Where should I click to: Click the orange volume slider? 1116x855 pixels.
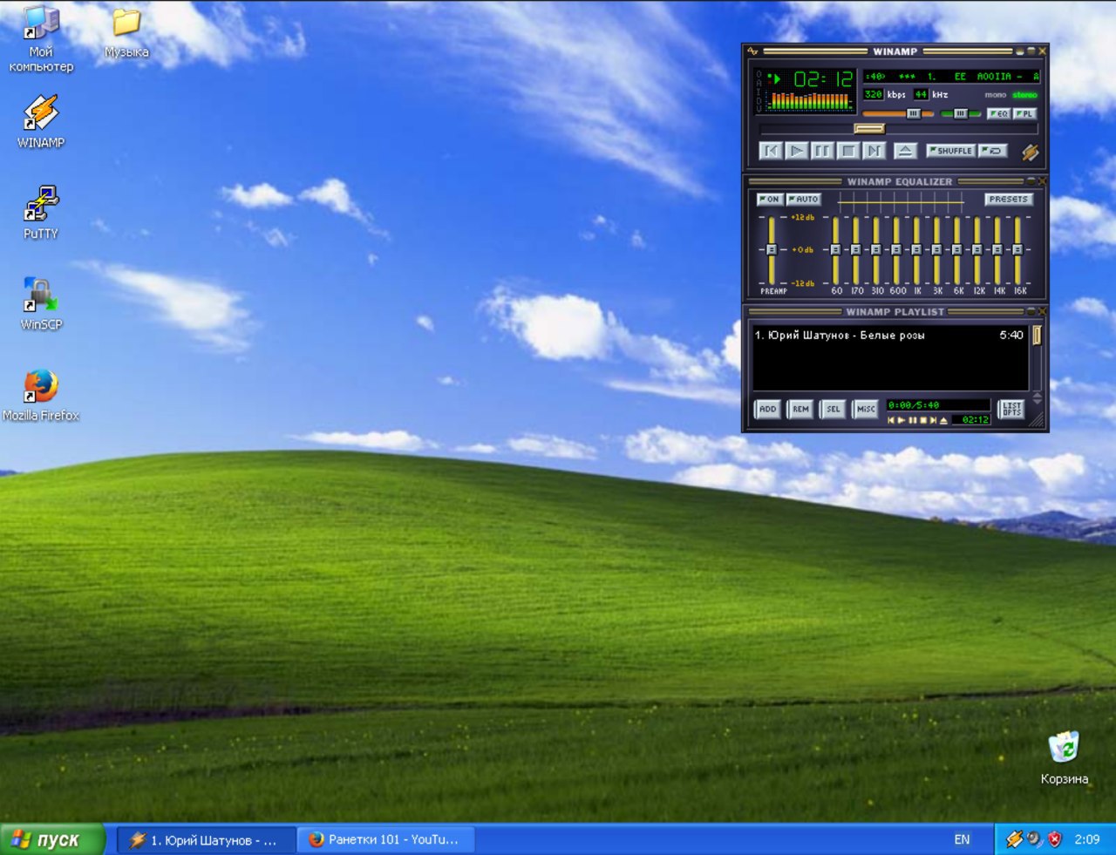pos(898,113)
